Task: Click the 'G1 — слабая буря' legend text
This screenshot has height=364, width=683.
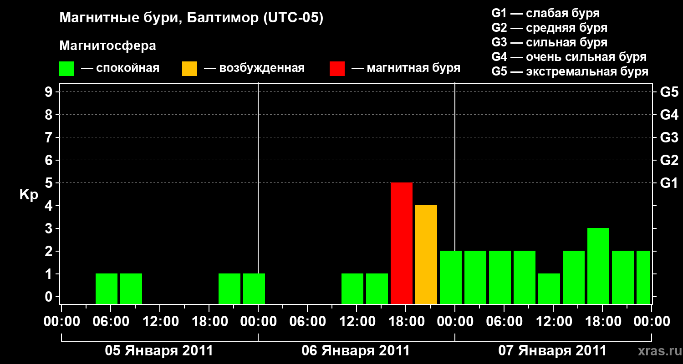Action: (545, 13)
